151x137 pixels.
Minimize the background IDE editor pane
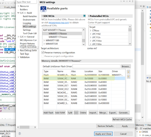point(140,6)
